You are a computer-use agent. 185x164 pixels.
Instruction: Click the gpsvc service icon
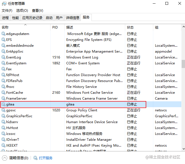point(3,110)
